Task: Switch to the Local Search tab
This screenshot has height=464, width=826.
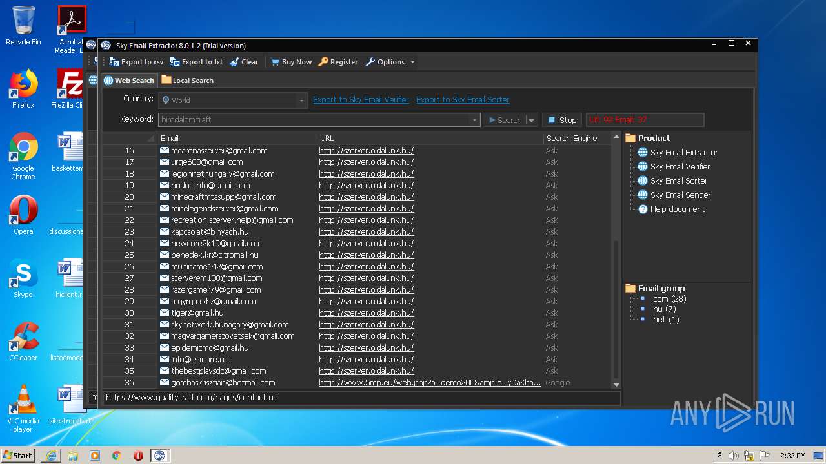Action: tap(188, 81)
